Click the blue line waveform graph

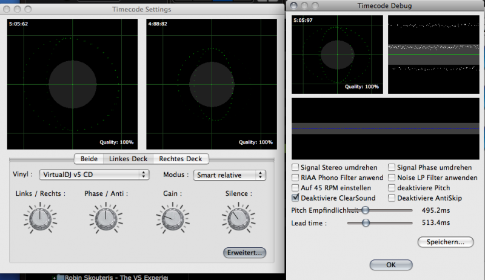pyautogui.click(x=386, y=128)
